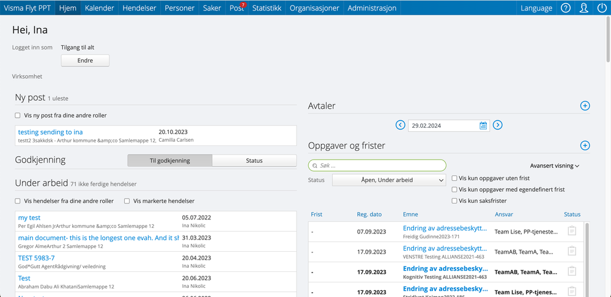Viewport: 611px width, 297px height.
Task: Click 'Tilgang til alt' role text
Action: pyautogui.click(x=78, y=48)
